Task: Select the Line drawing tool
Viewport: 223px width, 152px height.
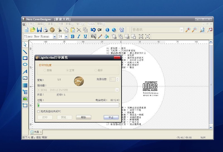Action: (x=25, y=51)
